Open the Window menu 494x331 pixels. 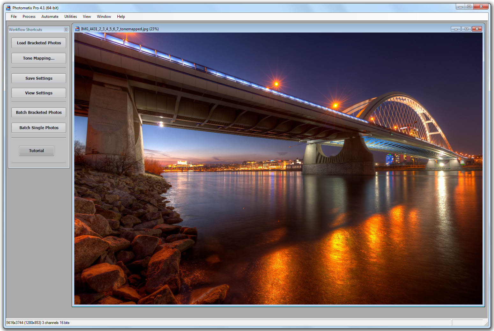click(104, 16)
